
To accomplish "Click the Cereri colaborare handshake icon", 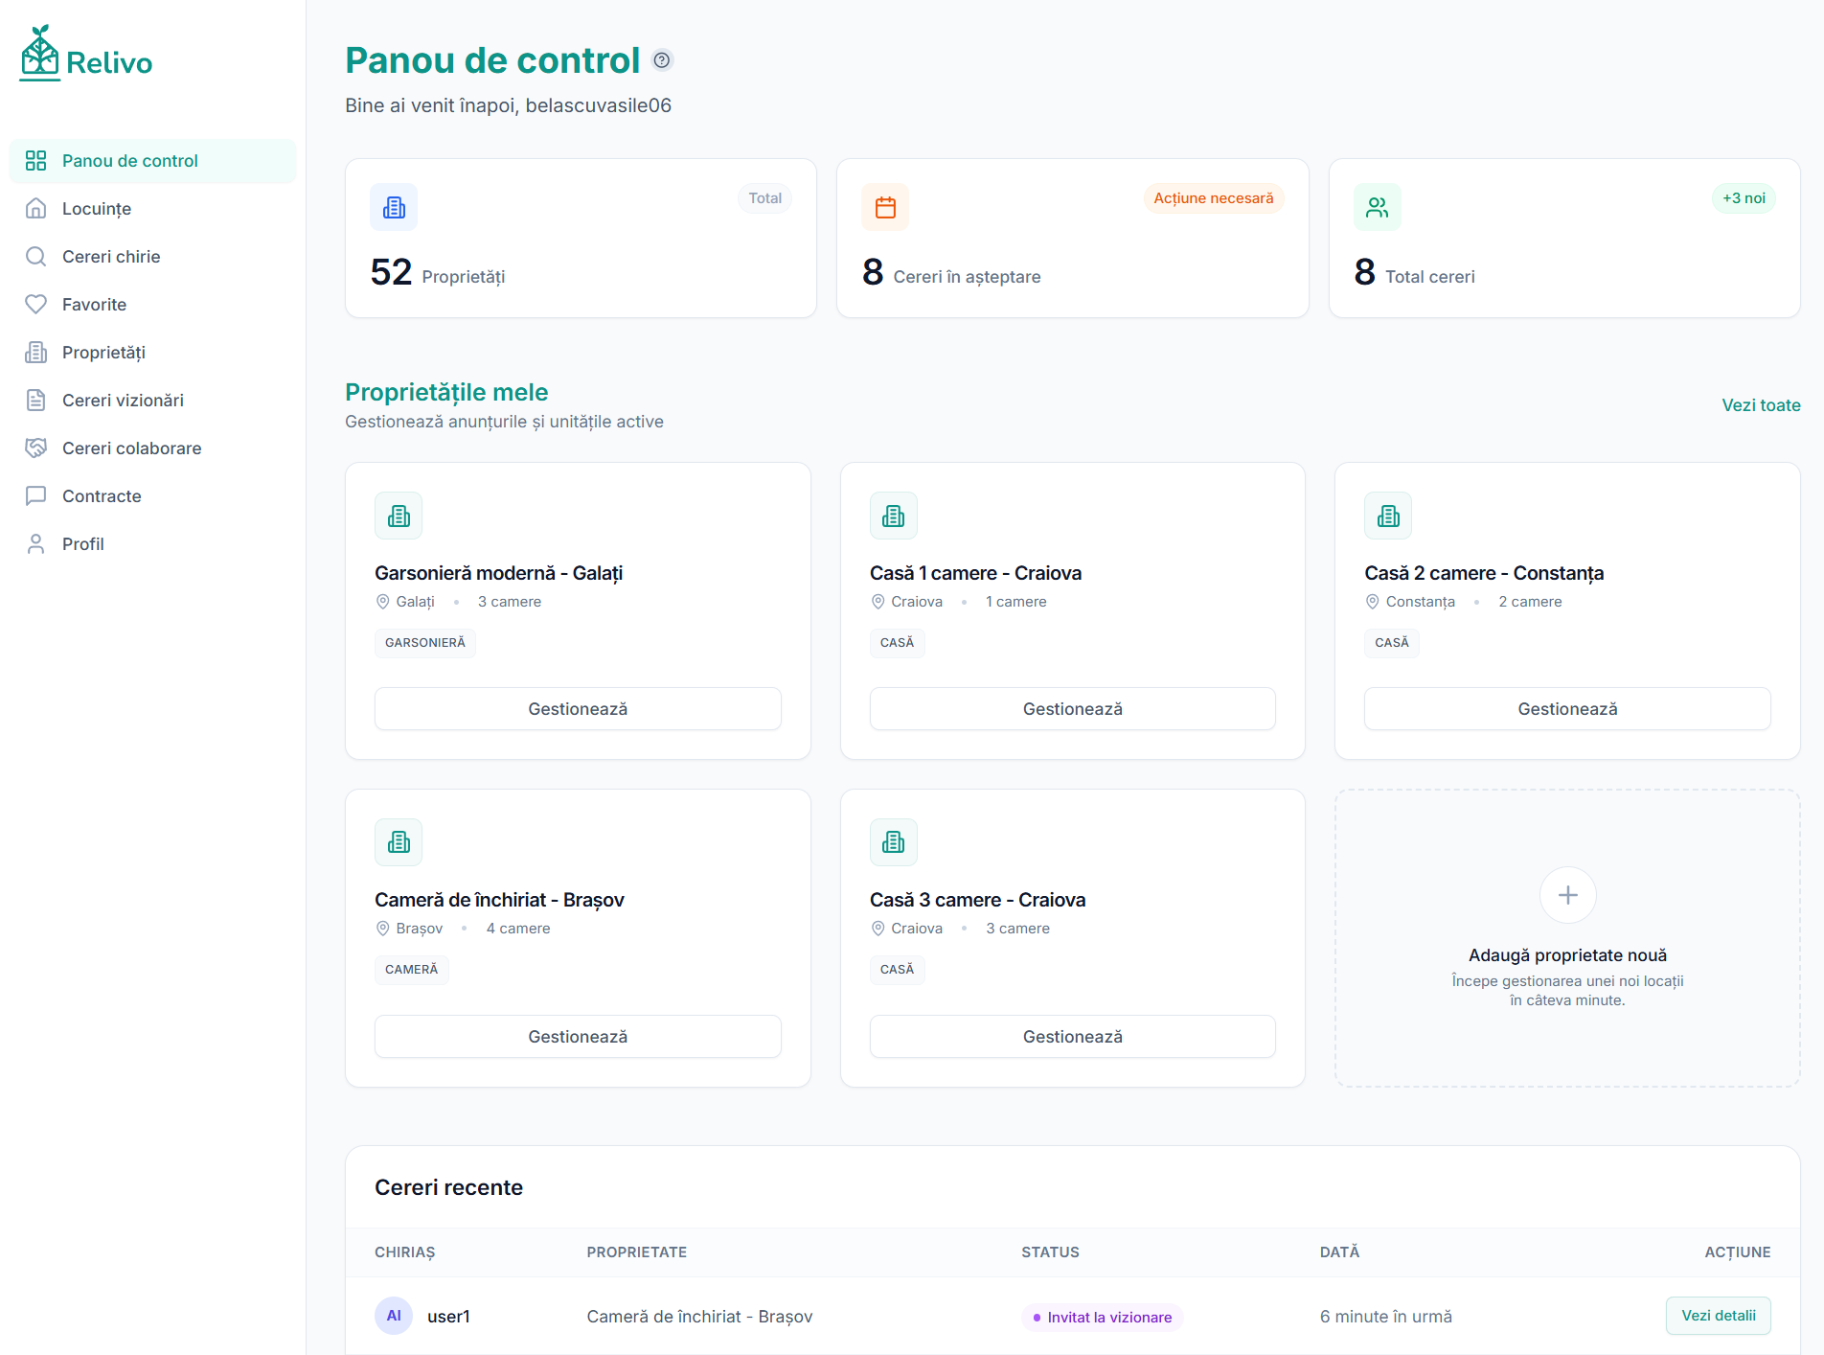I will pos(36,448).
